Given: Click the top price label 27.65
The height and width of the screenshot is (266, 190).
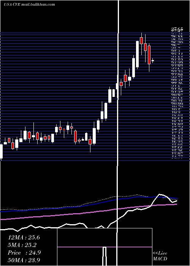Looking at the screenshot, I should 177,30.
